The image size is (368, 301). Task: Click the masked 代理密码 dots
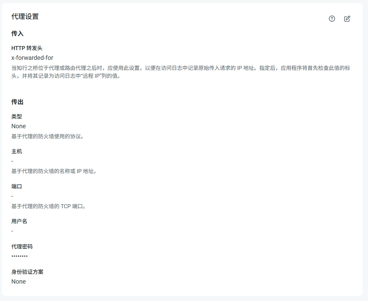coord(20,256)
